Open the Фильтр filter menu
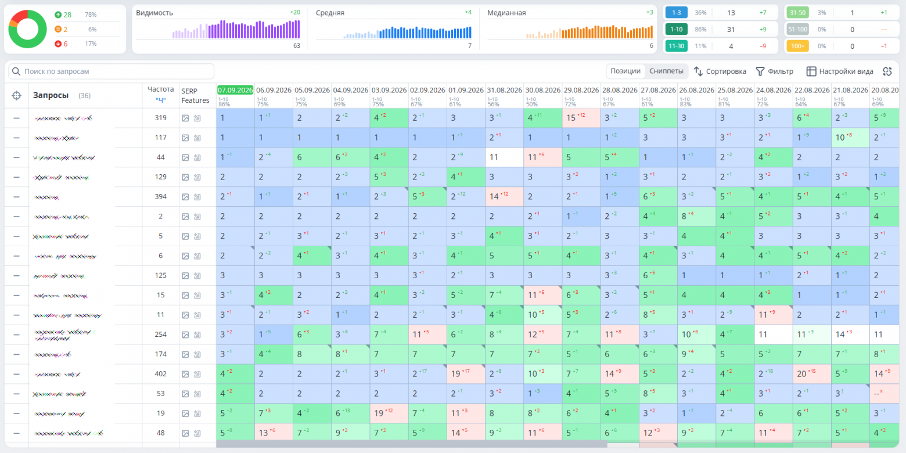The height and width of the screenshot is (453, 906). point(774,71)
